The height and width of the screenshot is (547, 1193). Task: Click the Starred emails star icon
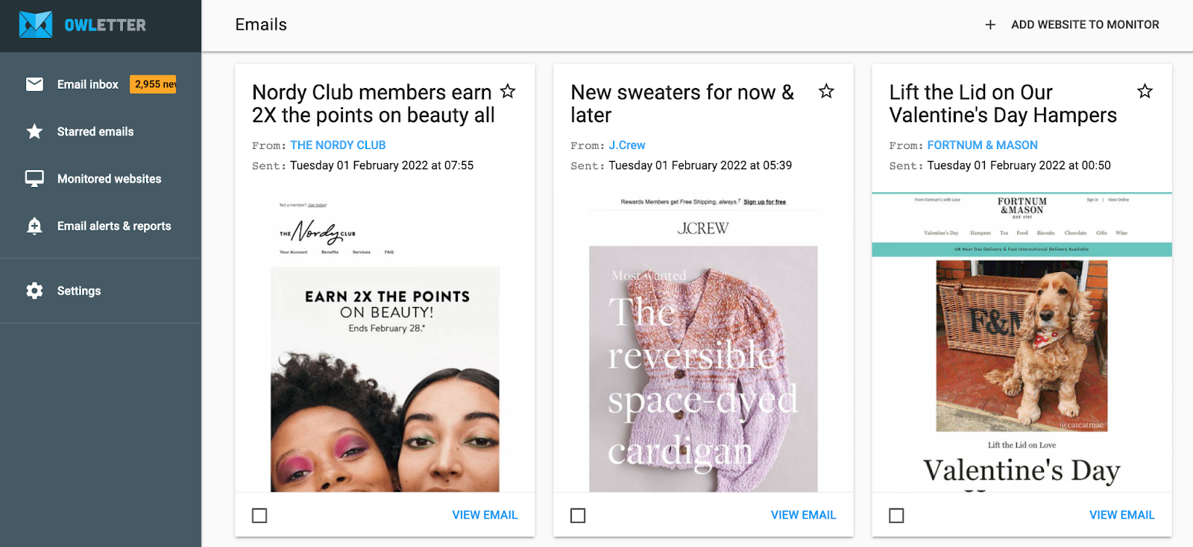(34, 132)
